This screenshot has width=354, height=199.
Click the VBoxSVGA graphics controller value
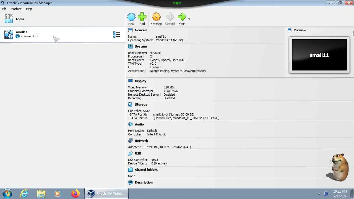click(x=171, y=91)
